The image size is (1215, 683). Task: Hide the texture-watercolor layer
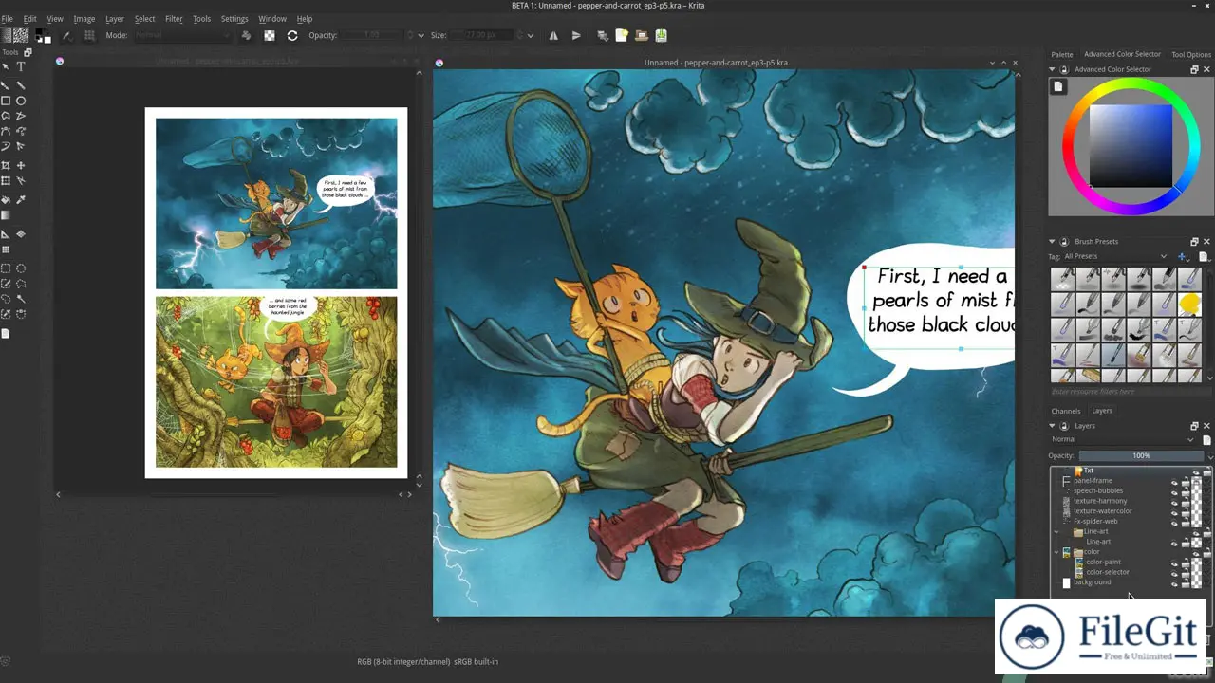[1174, 512]
